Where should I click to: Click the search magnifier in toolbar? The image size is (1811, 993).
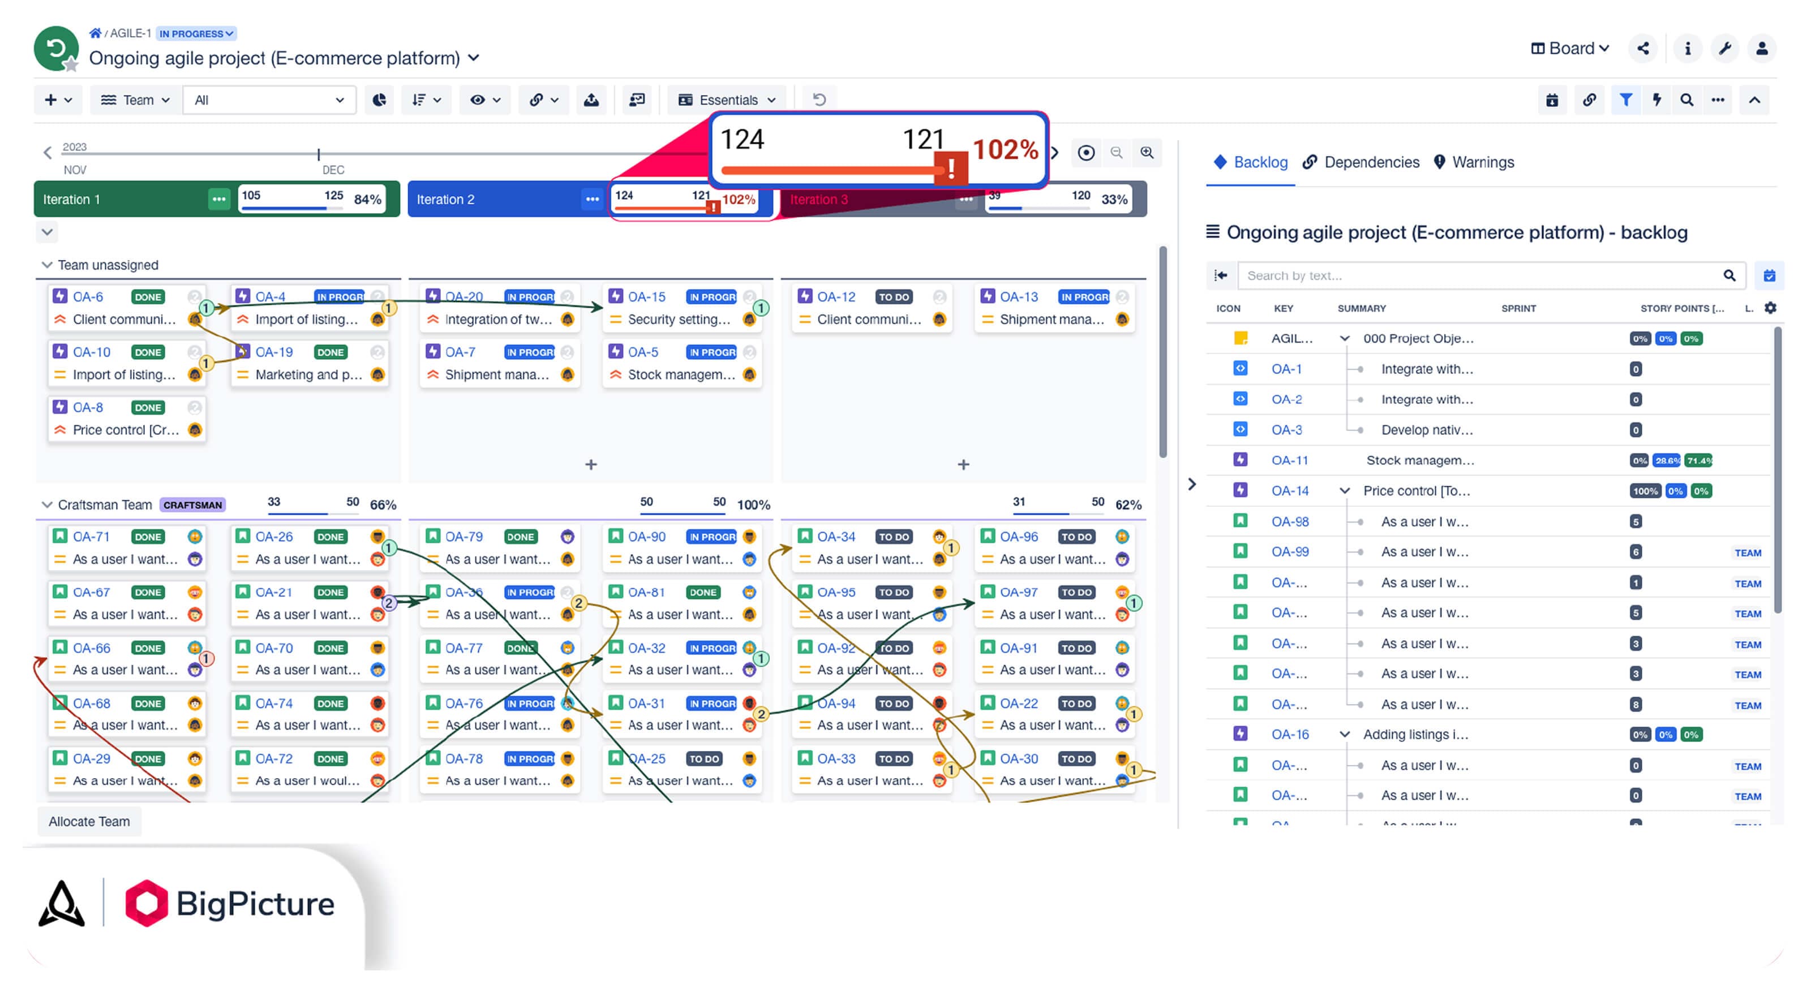click(x=1686, y=100)
